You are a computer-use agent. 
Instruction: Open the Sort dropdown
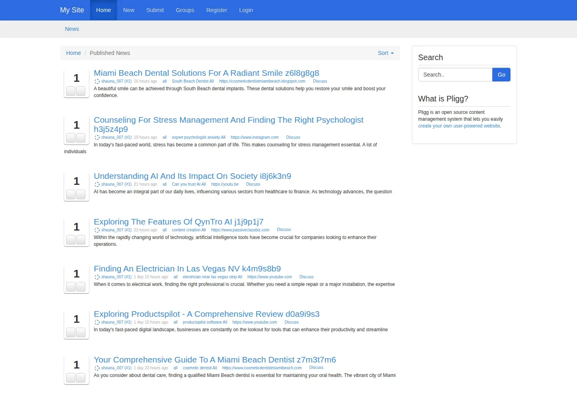click(x=386, y=53)
